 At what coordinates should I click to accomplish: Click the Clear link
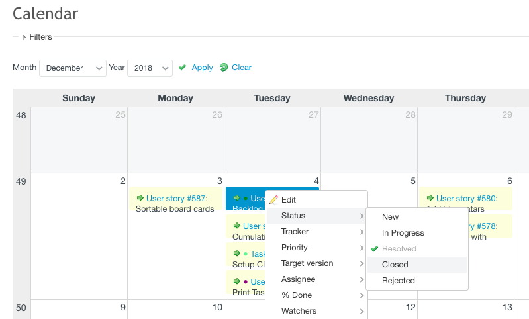[x=242, y=68]
